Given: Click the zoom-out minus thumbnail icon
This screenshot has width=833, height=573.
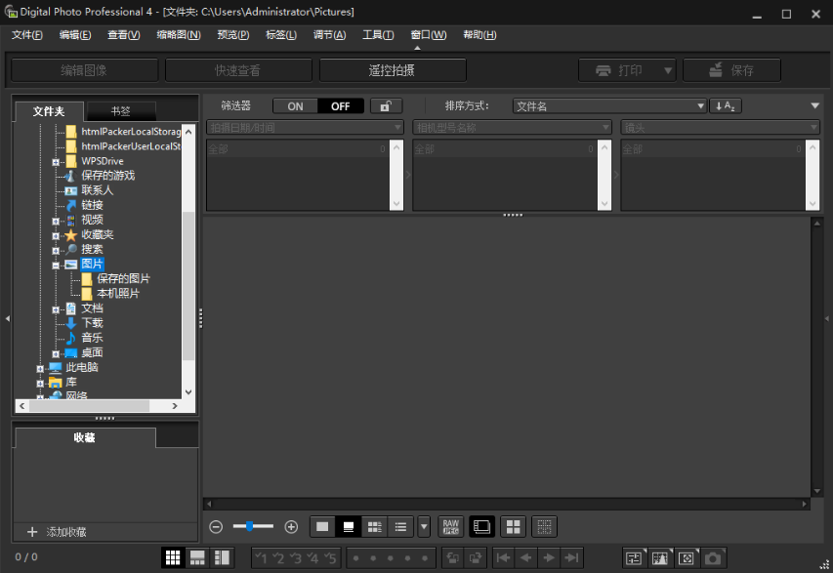Looking at the screenshot, I should point(216,526).
